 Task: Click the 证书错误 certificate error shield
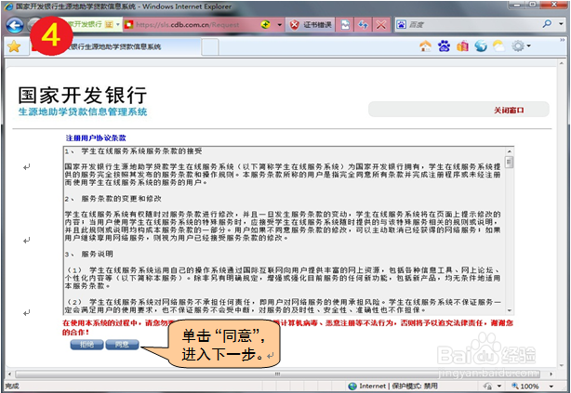click(311, 25)
